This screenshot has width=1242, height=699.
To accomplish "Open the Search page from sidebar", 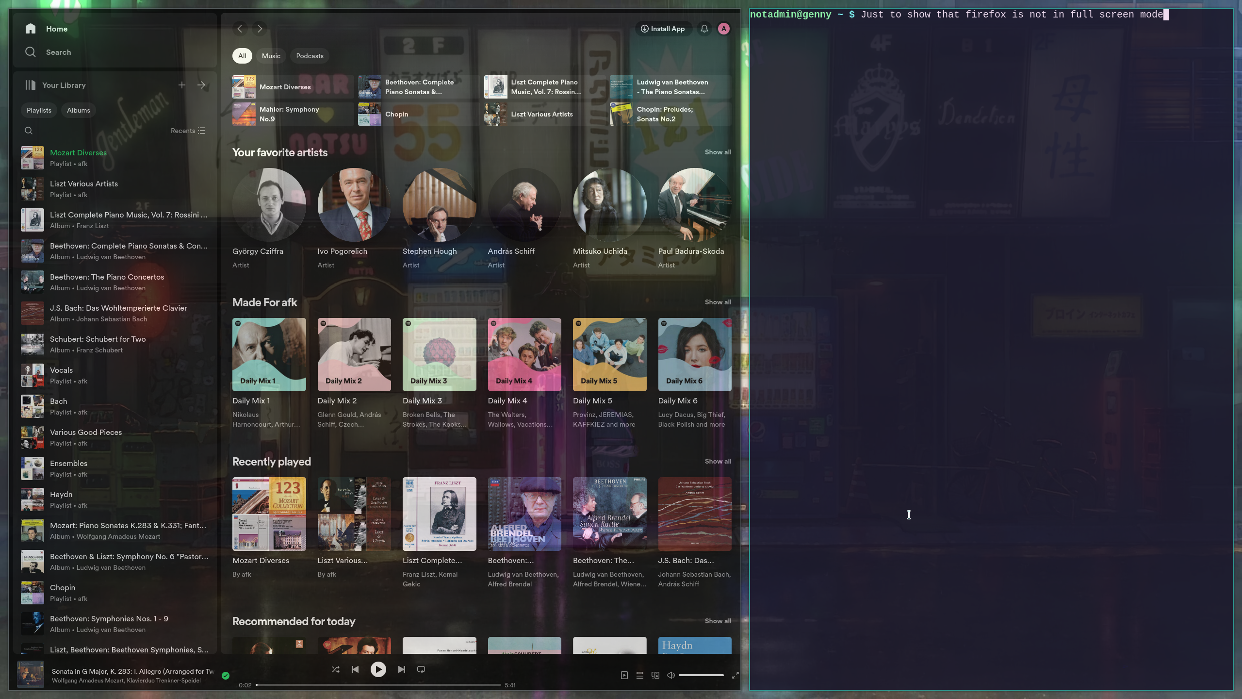I will coord(48,52).
